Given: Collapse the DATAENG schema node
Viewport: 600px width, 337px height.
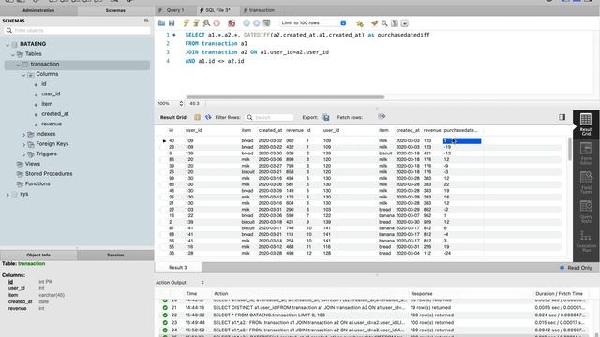Looking at the screenshot, I should point(7,44).
